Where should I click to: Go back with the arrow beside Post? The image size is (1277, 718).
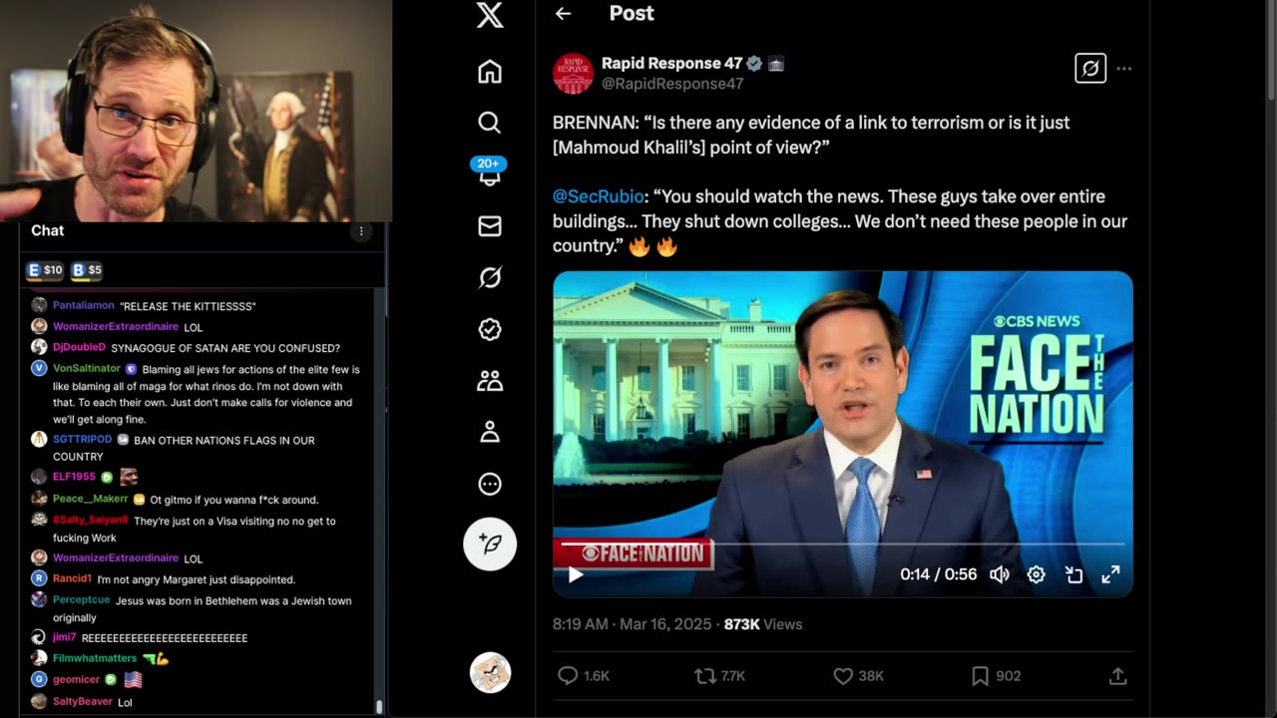pyautogui.click(x=564, y=14)
